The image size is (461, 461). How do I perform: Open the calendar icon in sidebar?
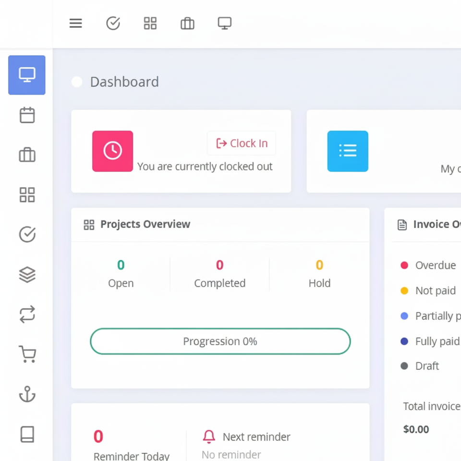tap(27, 115)
